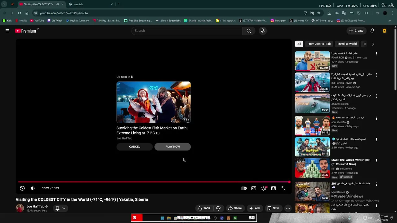
Task: Open the Windows Start button
Action: coord(162,218)
